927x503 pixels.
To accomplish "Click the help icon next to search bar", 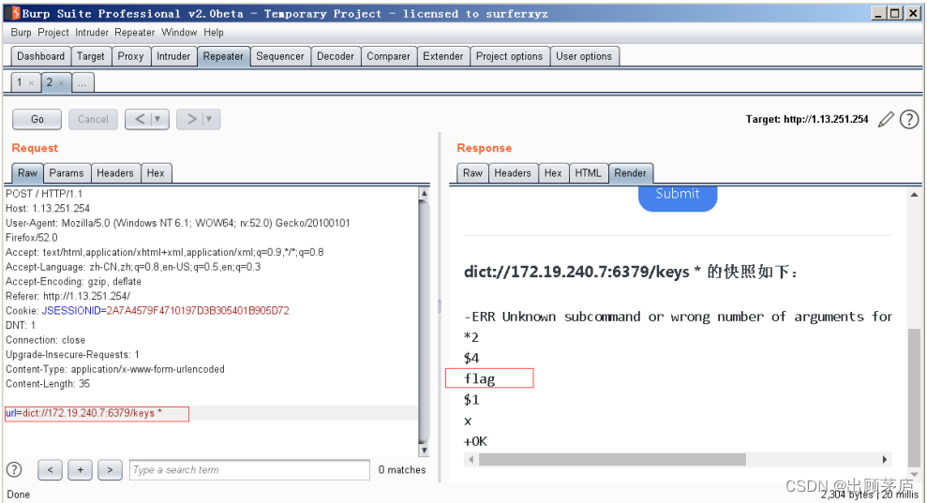I will (14, 470).
